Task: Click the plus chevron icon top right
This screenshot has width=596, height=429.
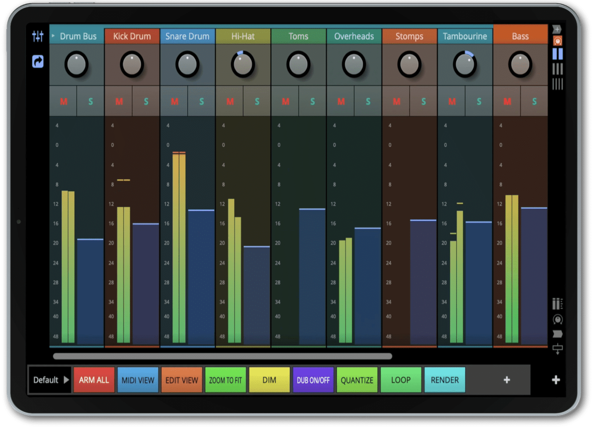Action: click(x=558, y=29)
